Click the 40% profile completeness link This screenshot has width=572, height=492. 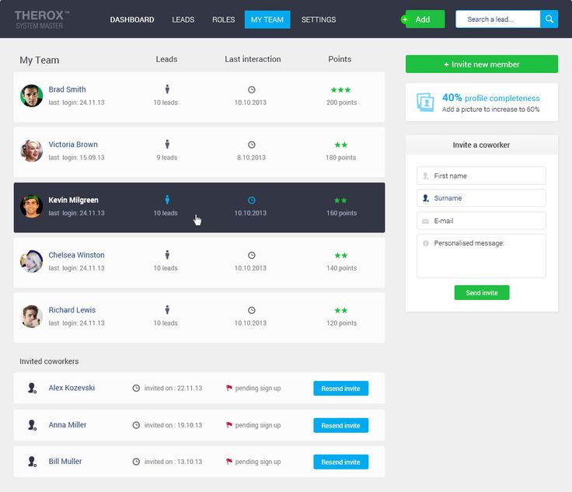pos(490,98)
